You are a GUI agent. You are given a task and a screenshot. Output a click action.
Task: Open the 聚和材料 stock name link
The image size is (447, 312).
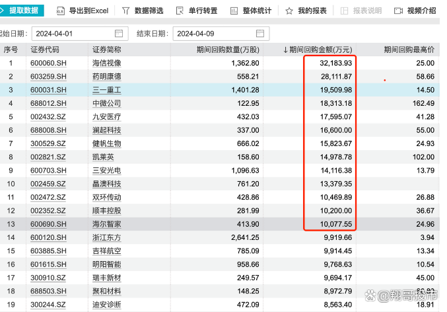[x=106, y=291]
